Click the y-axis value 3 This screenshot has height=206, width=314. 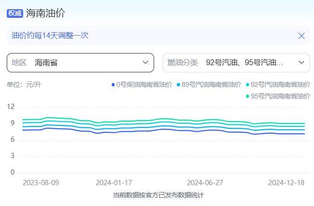pos(13,156)
